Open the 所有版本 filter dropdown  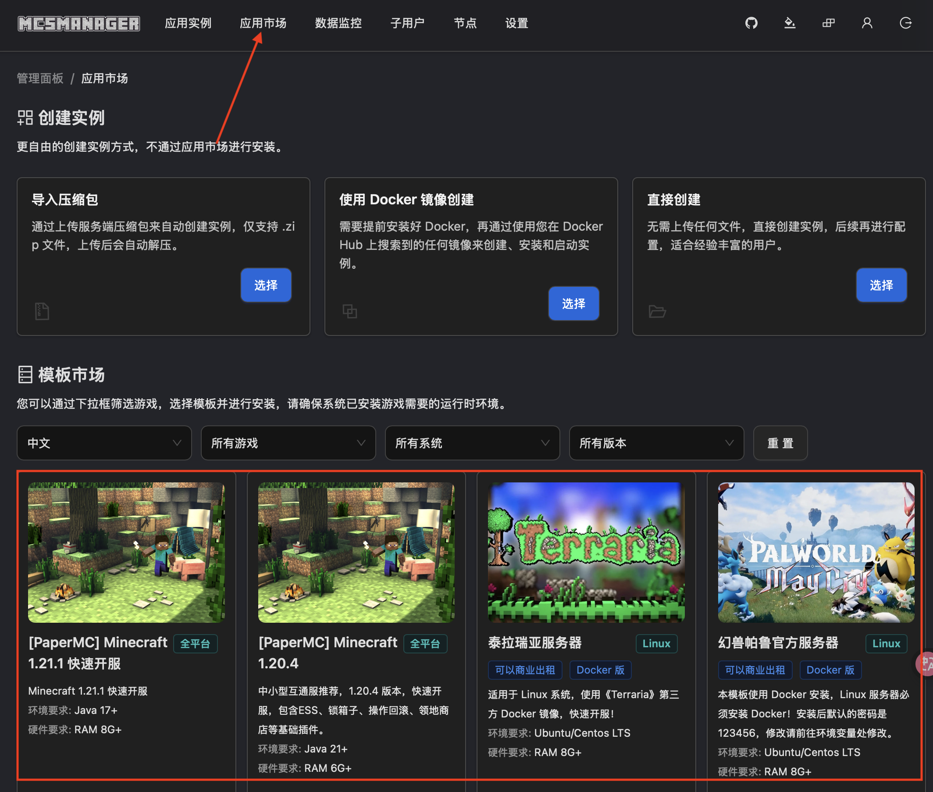[x=656, y=443]
